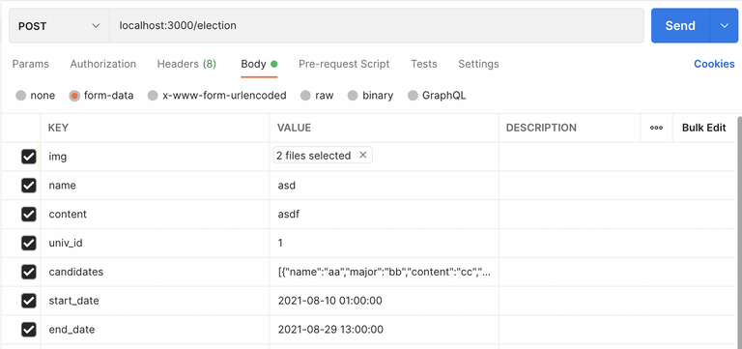Uncheck the candidates row checkbox

click(x=29, y=272)
